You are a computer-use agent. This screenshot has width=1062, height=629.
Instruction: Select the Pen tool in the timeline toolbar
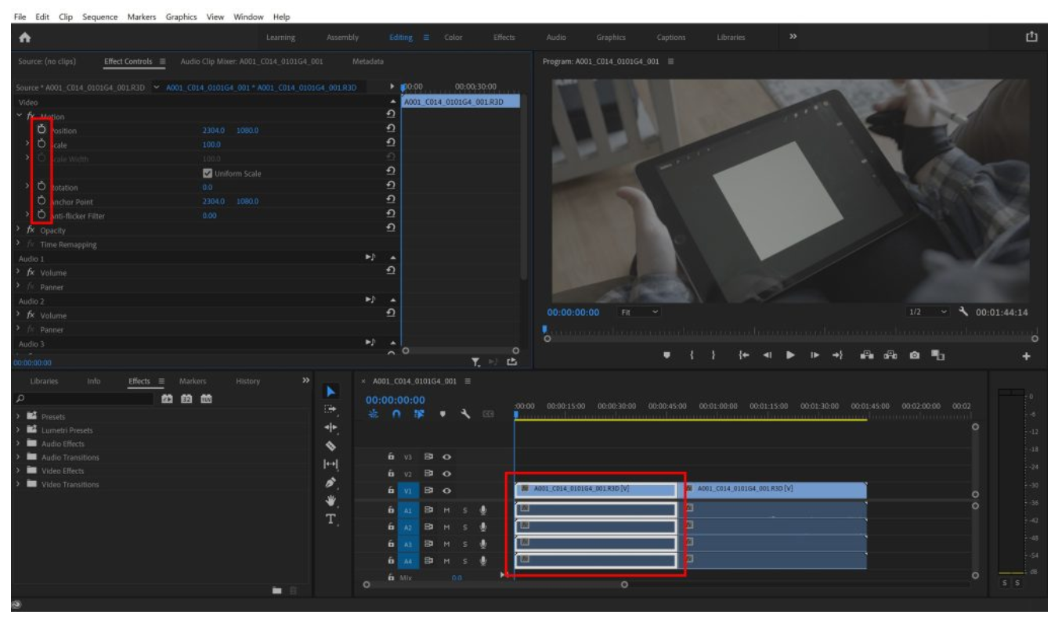click(330, 482)
